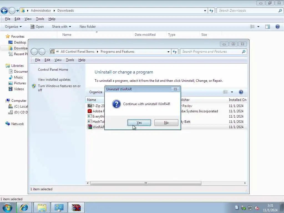Open File menu in Programs and Features

(38, 60)
